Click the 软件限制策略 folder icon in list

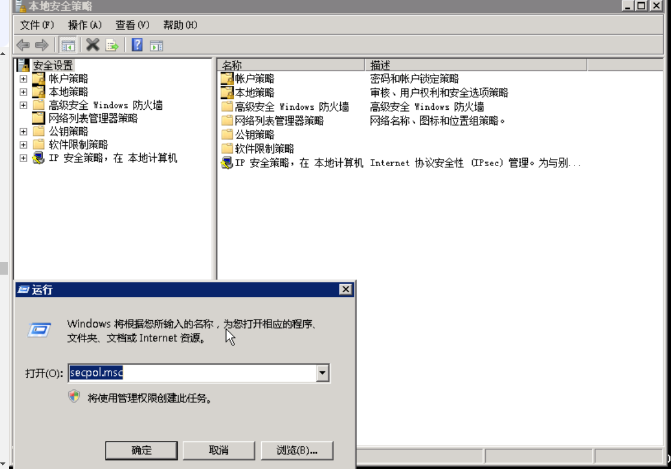point(227,149)
